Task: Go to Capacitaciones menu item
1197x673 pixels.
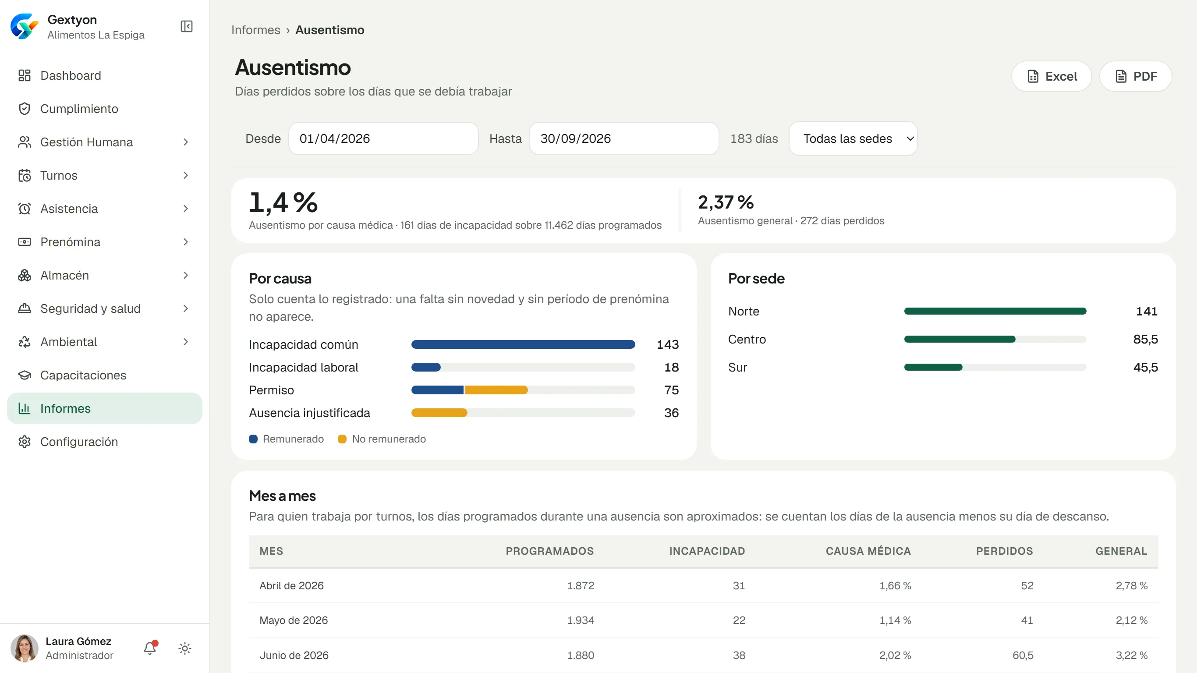Action: click(105, 375)
